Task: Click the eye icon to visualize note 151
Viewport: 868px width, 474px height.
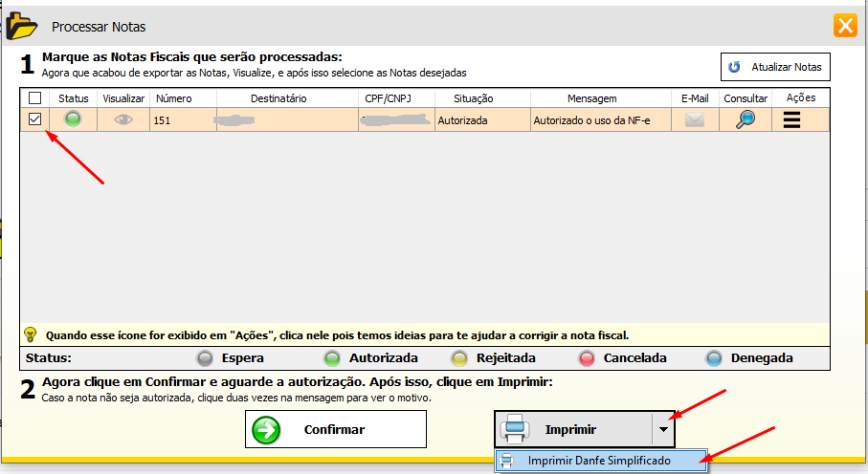Action: (123, 119)
